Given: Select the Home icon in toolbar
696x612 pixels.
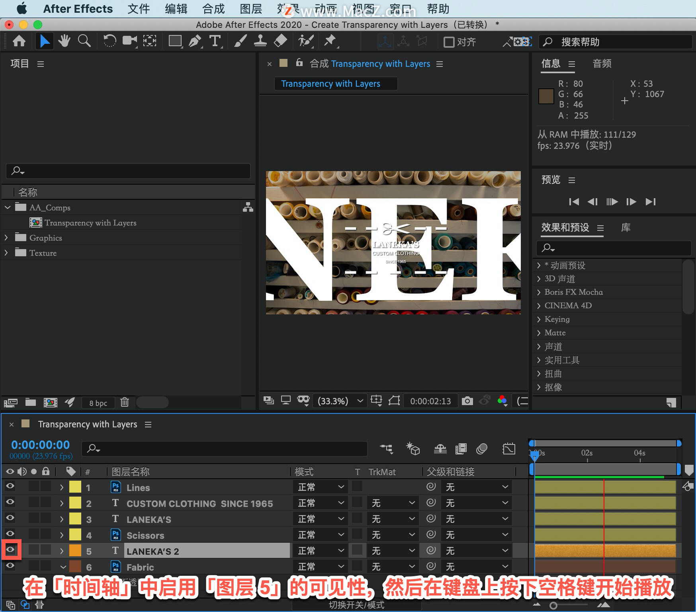Looking at the screenshot, I should click(19, 41).
